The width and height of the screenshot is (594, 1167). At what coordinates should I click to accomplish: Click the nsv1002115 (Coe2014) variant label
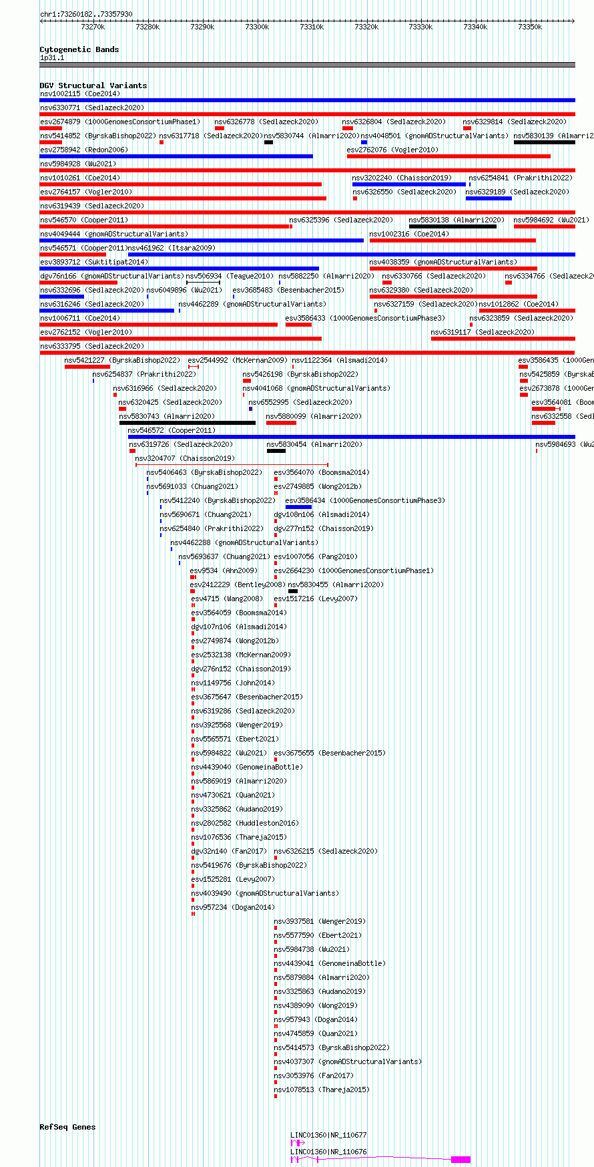[x=80, y=94]
